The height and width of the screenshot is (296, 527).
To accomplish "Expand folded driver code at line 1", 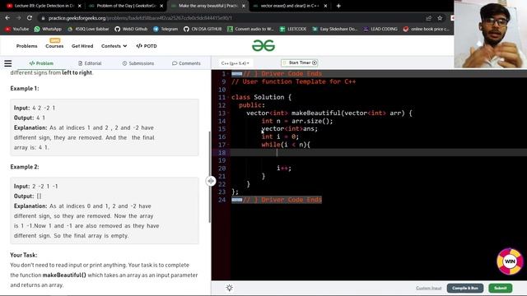I will point(236,74).
